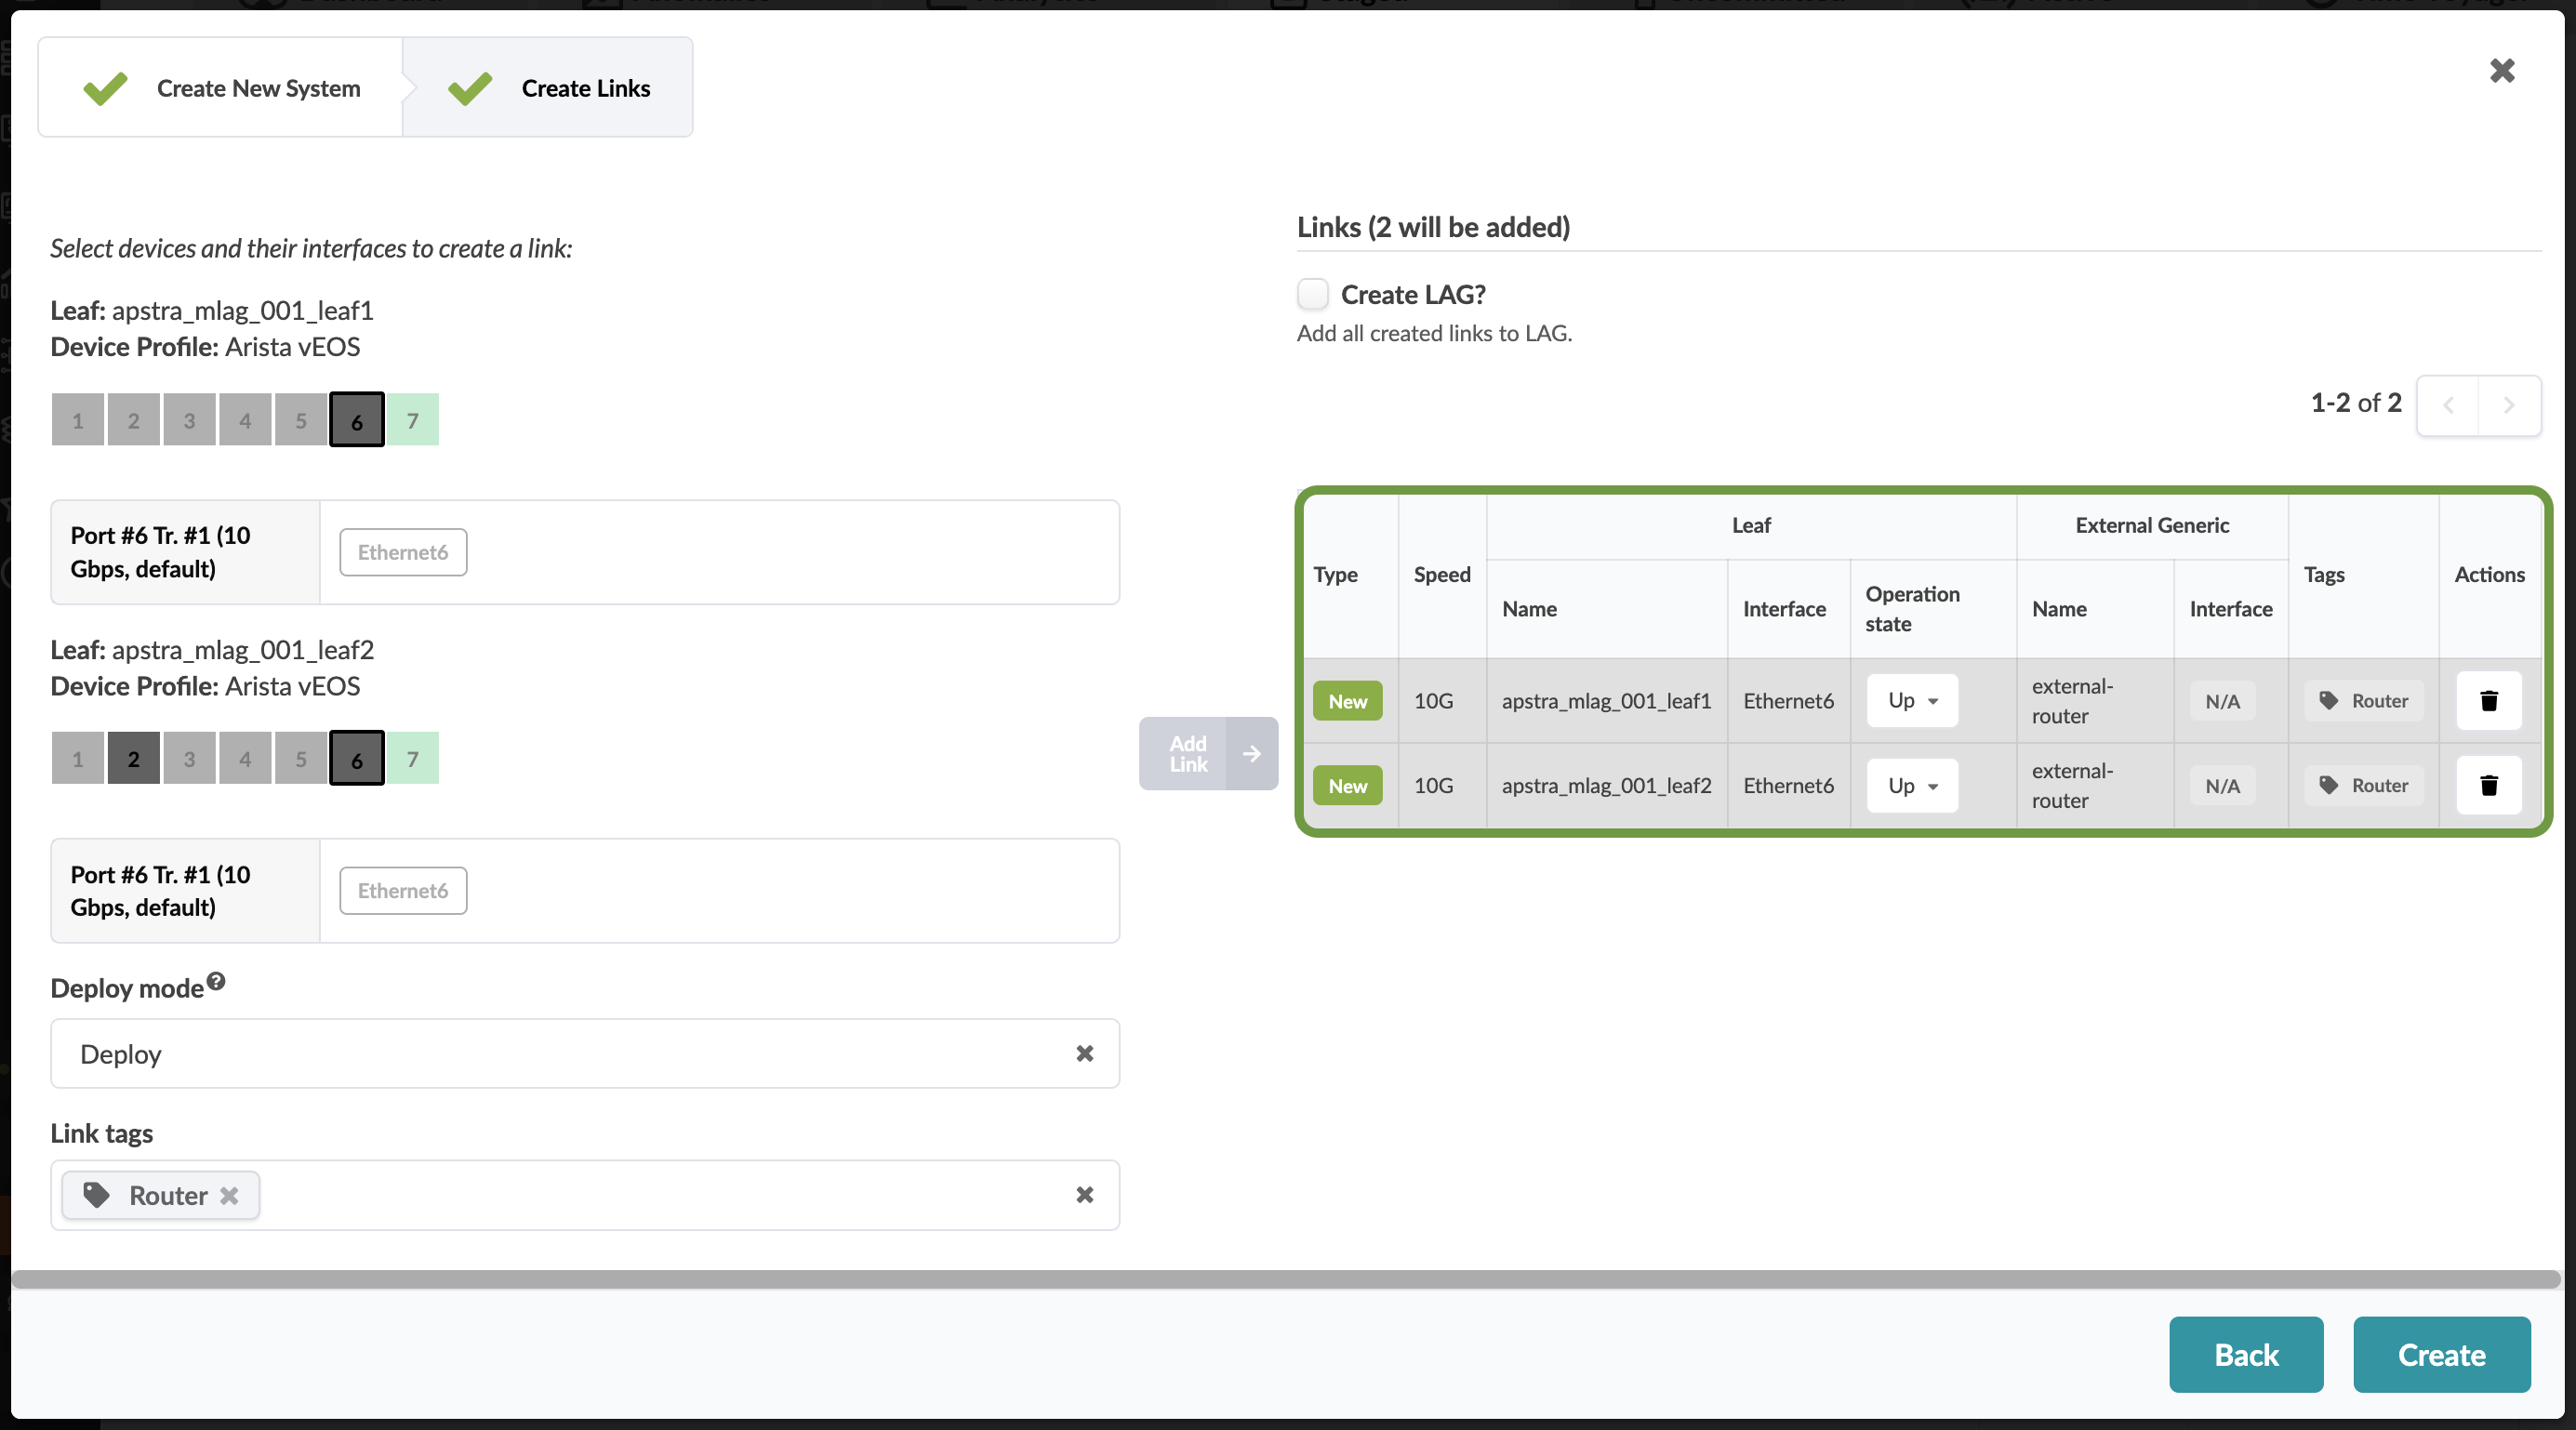Viewport: 2576px width, 1430px height.
Task: Toggle port 2 on leaf2
Action: tap(133, 758)
